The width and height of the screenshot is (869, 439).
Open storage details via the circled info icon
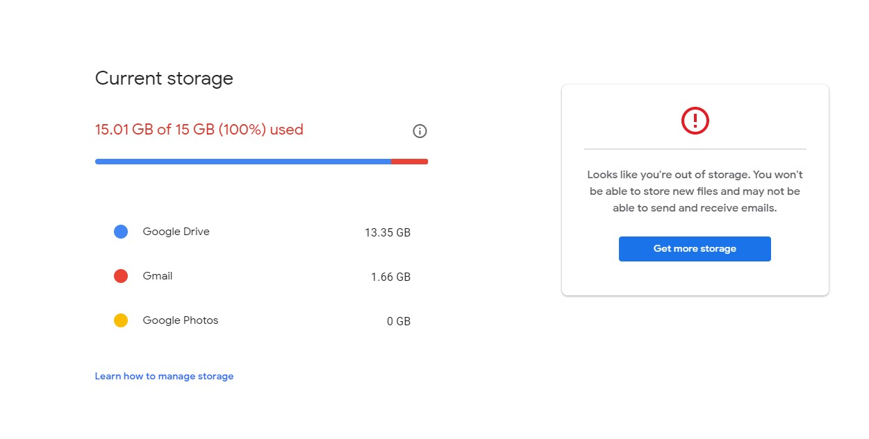[x=419, y=131]
